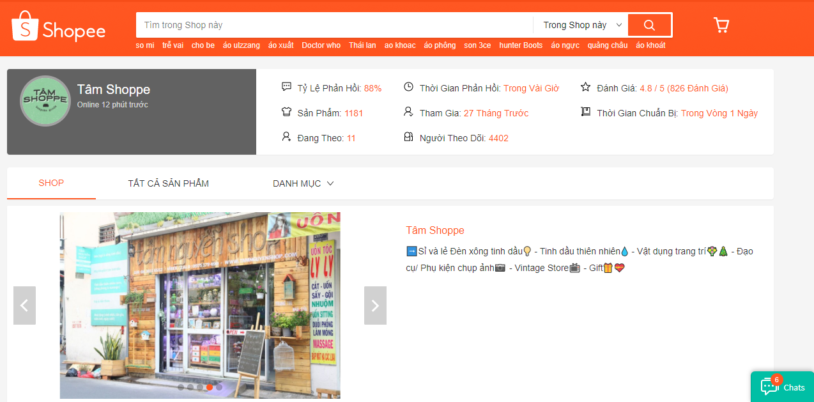Screen dimensions: 814x402
Task: Search suggestion 'áo ulzzang'
Action: tap(242, 45)
